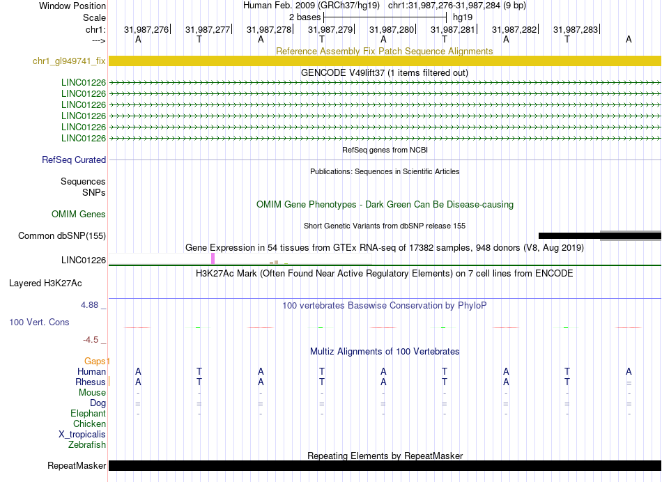Click position label 31,987,279
Image resolution: width=662 pixels, height=482 pixels.
[330, 29]
